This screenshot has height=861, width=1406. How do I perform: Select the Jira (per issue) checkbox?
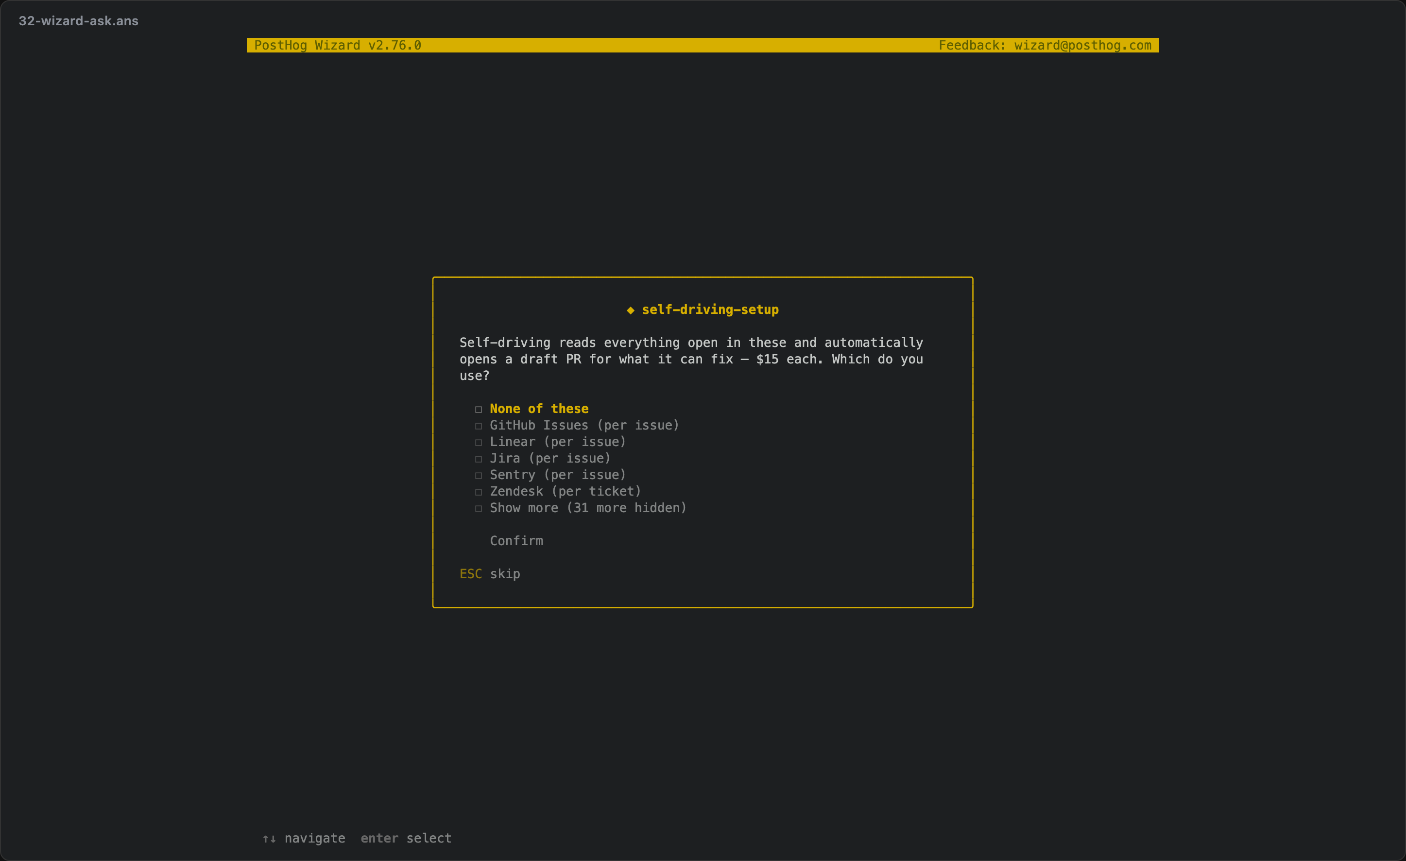coord(478,459)
